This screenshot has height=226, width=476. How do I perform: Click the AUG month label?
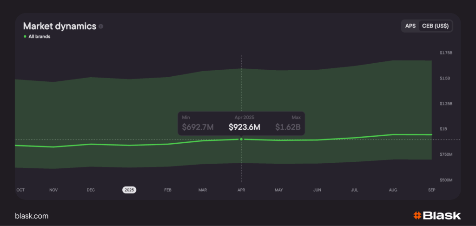click(393, 190)
